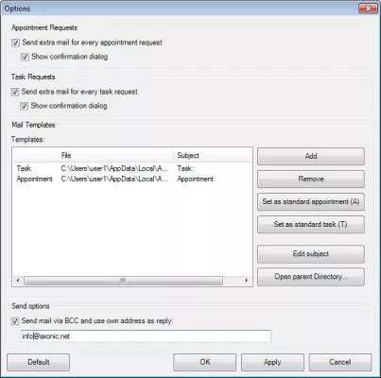Click the Edit subject button
Screen dimensions: 381x378
click(311, 254)
